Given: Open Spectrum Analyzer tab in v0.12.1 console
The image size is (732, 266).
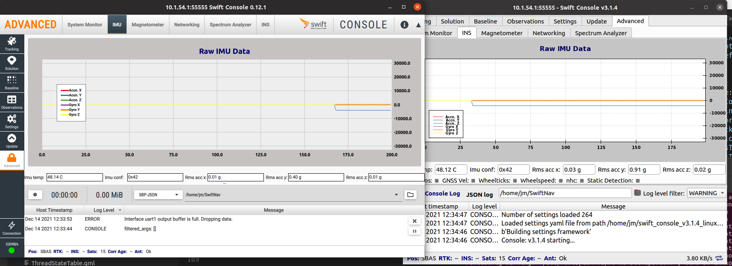Looking at the screenshot, I should click(230, 25).
